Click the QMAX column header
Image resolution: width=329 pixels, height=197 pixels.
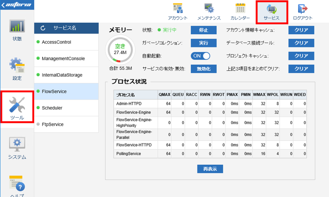point(164,95)
